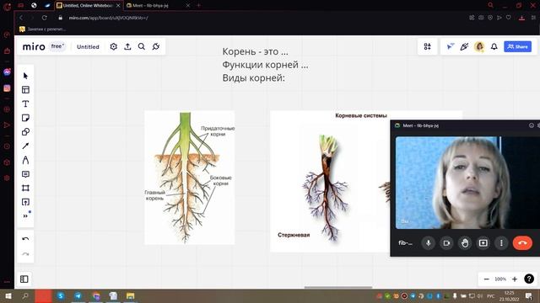
Task: Select the Upload tool in left toolbar
Action: [25, 202]
